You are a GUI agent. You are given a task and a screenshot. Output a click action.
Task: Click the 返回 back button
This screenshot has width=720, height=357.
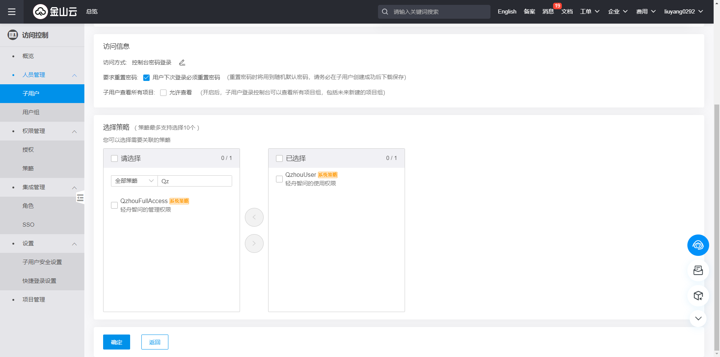click(154, 342)
